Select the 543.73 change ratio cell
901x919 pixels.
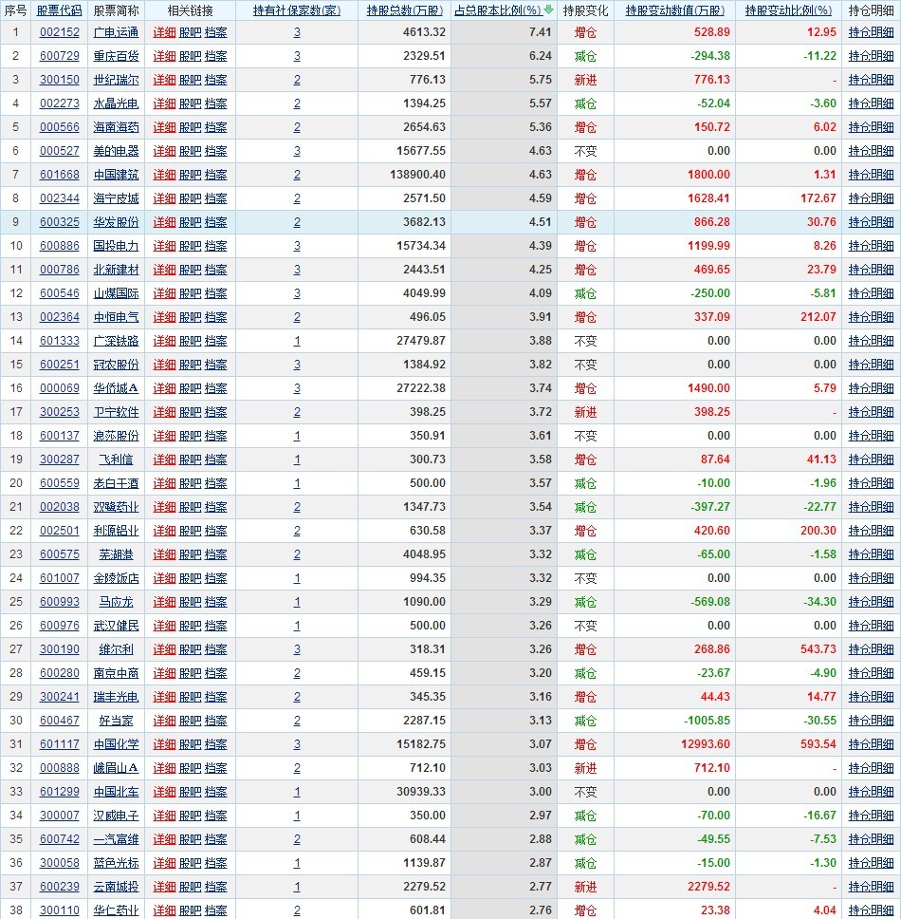pos(788,649)
